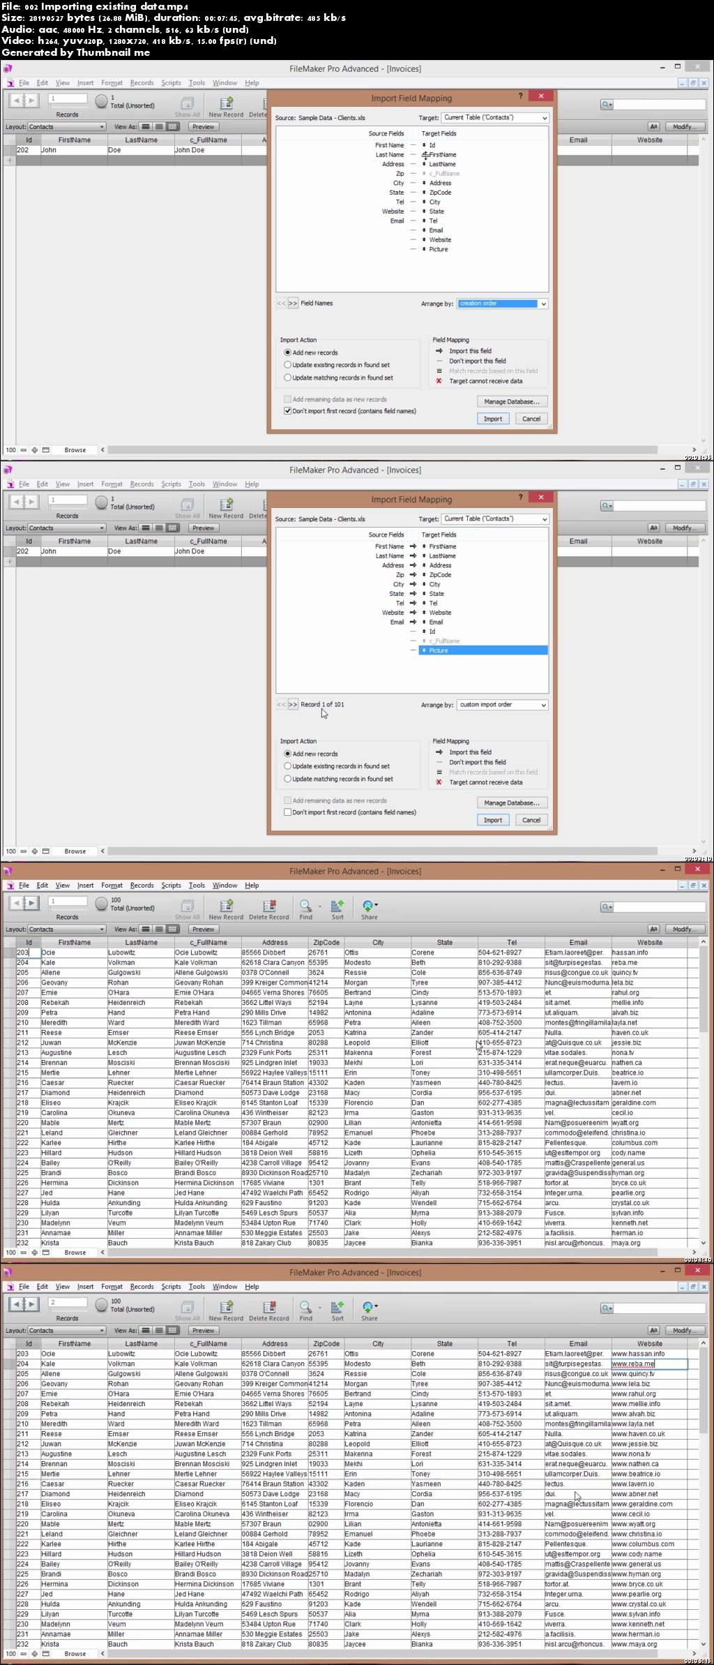
Task: Click the help question mark on top frame dialog
Action: click(520, 96)
